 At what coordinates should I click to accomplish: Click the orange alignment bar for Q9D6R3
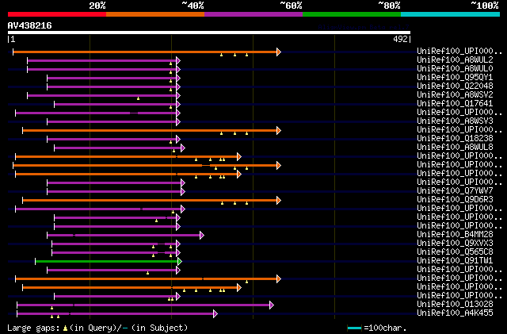click(150, 200)
